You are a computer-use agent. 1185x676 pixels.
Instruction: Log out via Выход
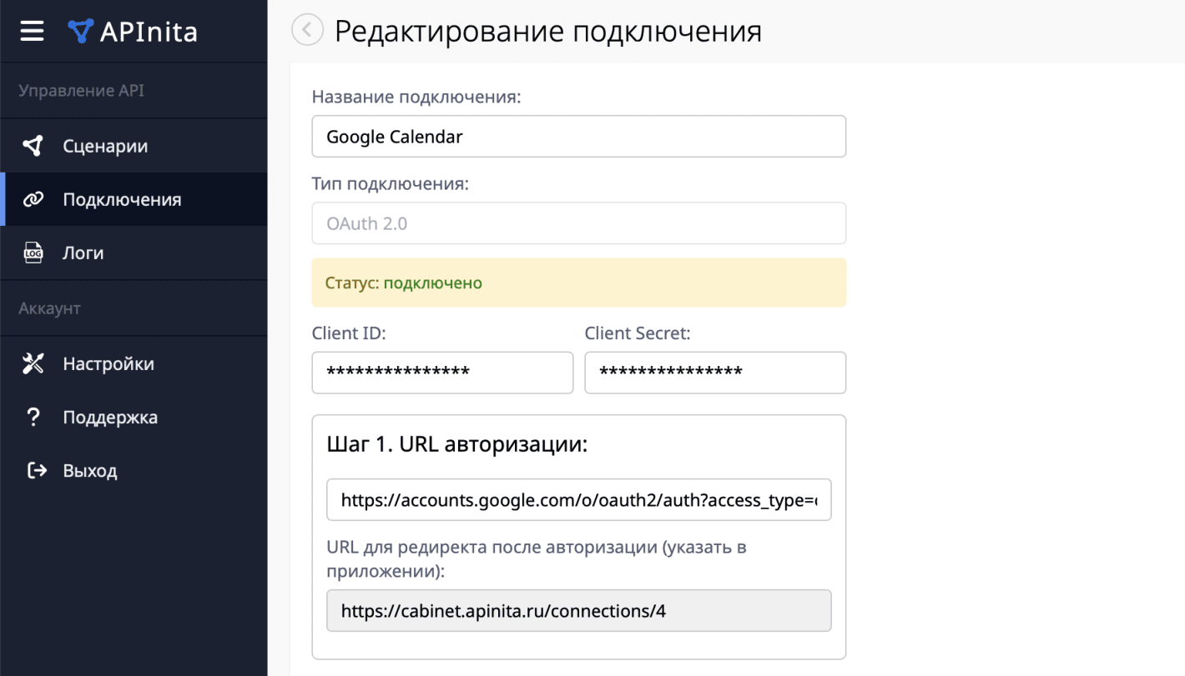pyautogui.click(x=89, y=469)
